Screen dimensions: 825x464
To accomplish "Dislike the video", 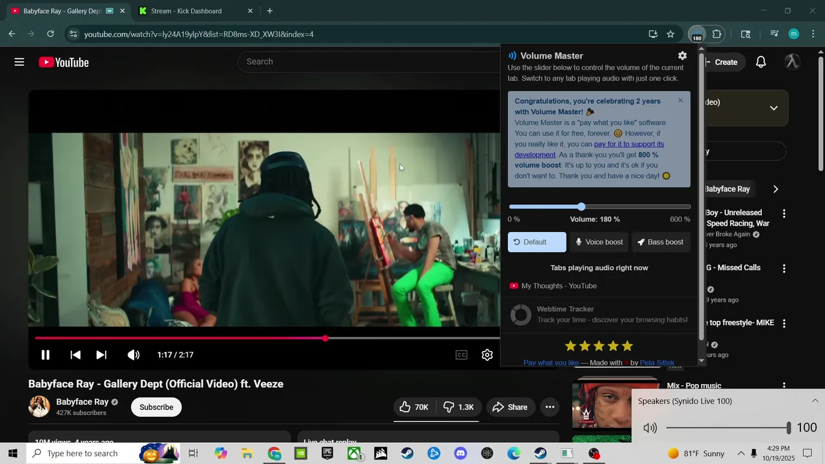I will (x=458, y=407).
